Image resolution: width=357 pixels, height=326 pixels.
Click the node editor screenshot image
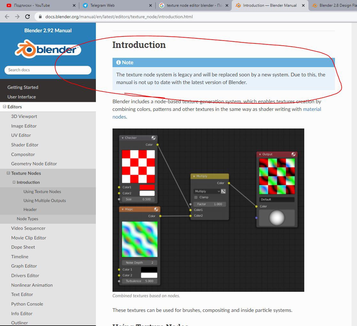pyautogui.click(x=208, y=210)
